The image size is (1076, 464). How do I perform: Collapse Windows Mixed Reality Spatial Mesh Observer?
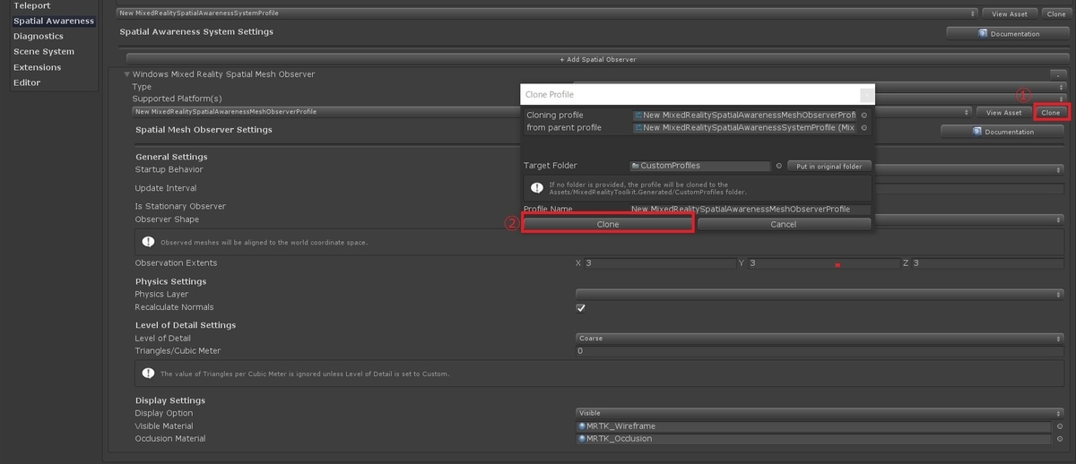pos(127,74)
